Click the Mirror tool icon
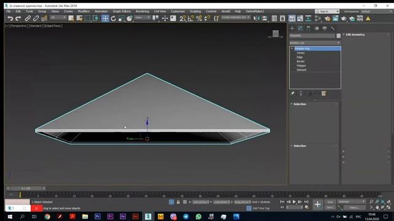This screenshot has height=221, width=394. pyautogui.click(x=256, y=18)
